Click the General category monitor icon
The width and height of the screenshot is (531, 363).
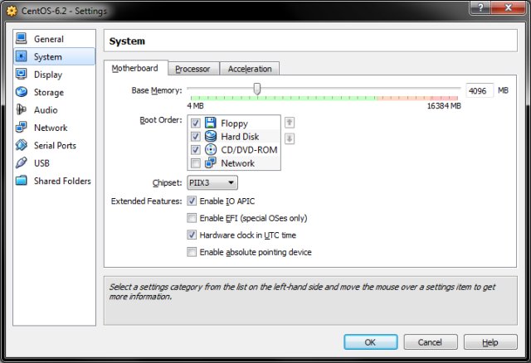point(21,39)
